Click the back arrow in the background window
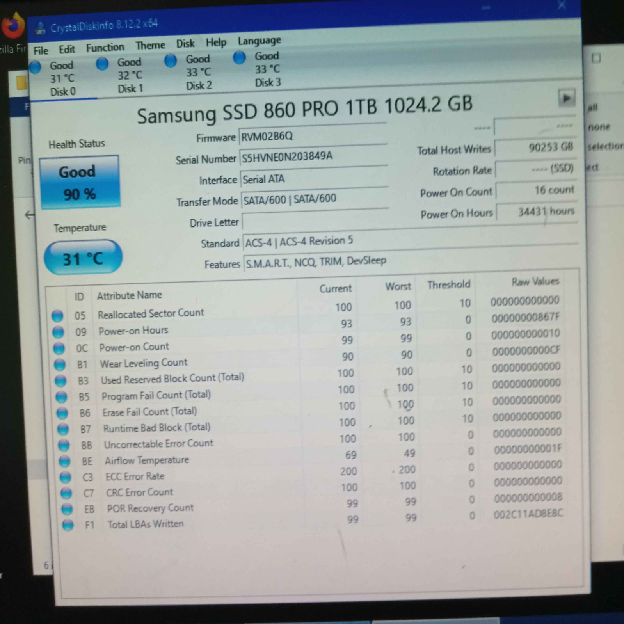This screenshot has width=624, height=624. 29,215
